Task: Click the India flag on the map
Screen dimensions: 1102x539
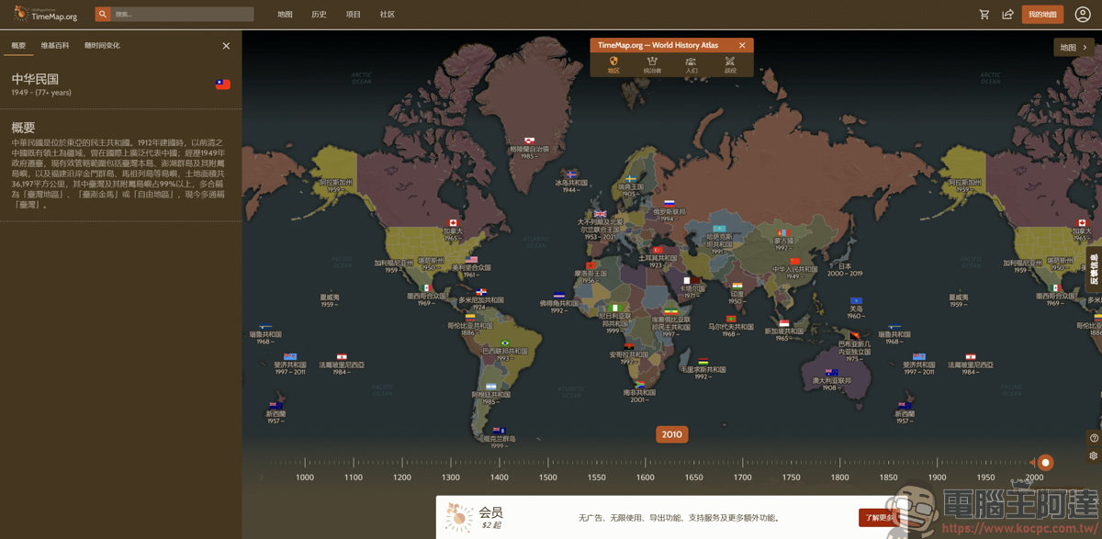Action: tap(737, 286)
